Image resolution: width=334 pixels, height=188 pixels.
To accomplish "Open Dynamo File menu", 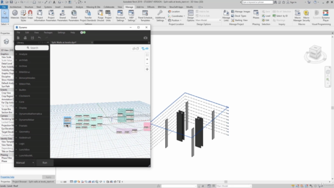I will 18,32.
